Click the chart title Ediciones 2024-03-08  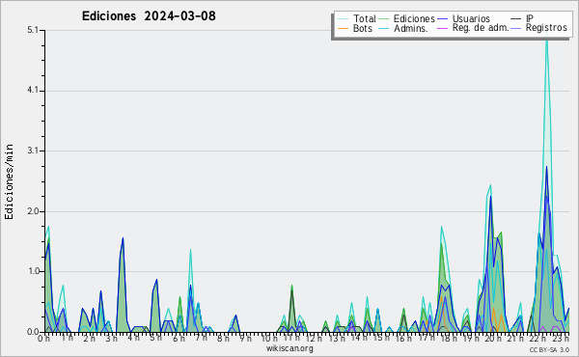[149, 16]
